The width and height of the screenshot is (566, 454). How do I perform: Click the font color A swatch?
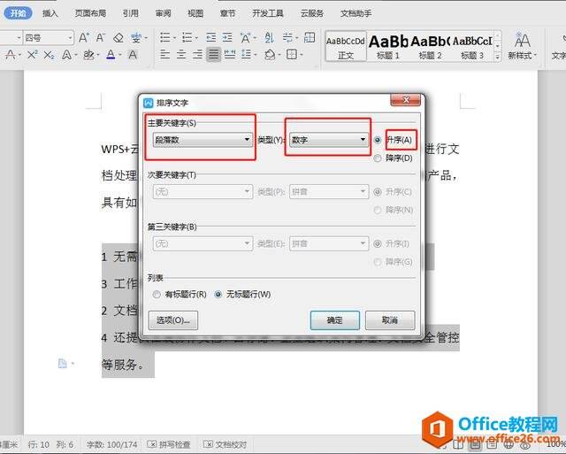pos(111,55)
